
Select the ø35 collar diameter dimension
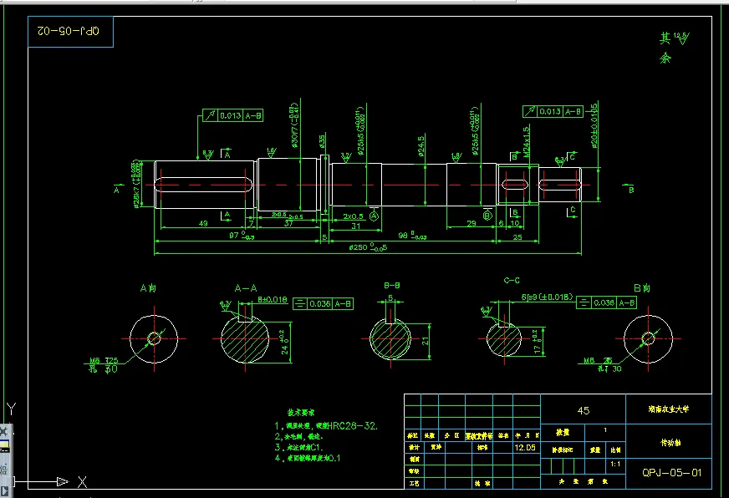(322, 141)
